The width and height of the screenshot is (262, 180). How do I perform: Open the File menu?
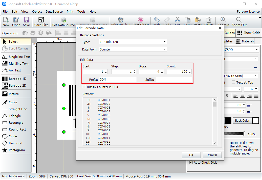[5, 12]
